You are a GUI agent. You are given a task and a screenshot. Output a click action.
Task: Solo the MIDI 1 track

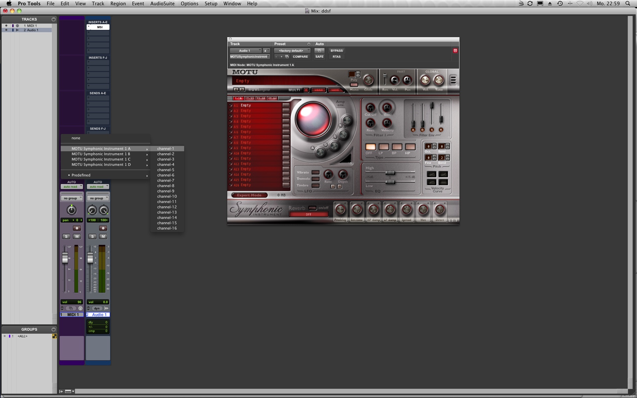pos(66,236)
